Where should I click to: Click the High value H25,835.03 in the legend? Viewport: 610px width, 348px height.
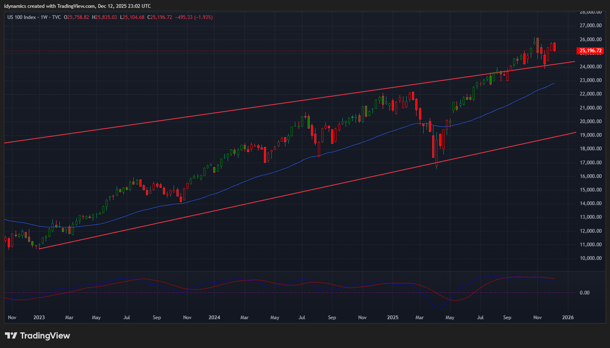tap(104, 17)
